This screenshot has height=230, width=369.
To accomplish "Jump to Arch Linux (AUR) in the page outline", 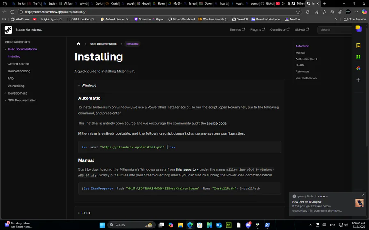I will 306,59.
